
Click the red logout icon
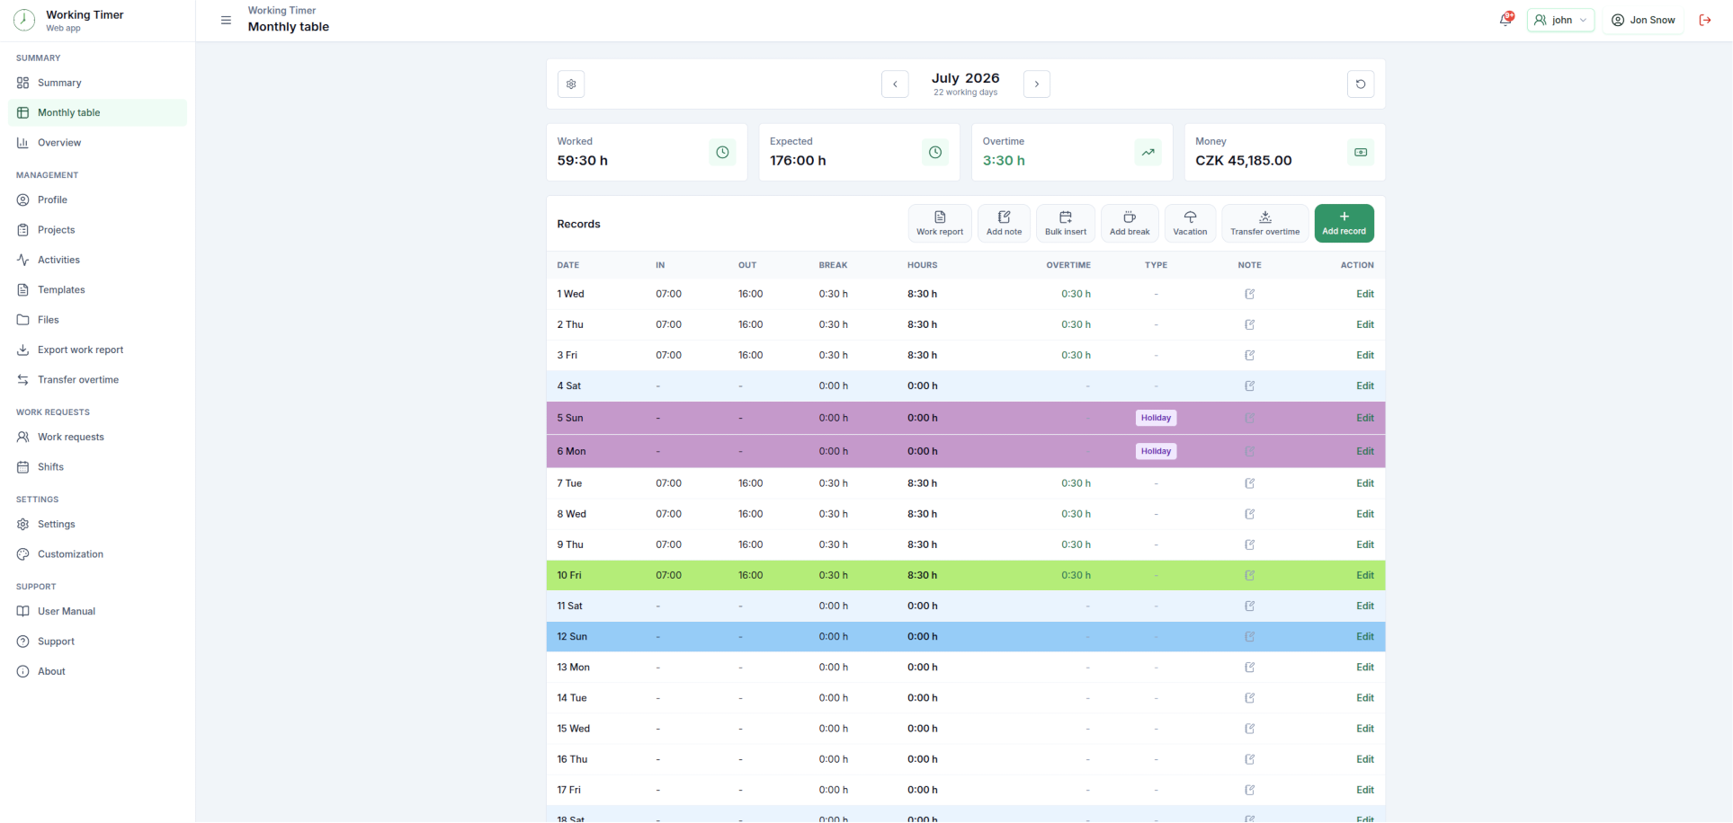(x=1704, y=20)
